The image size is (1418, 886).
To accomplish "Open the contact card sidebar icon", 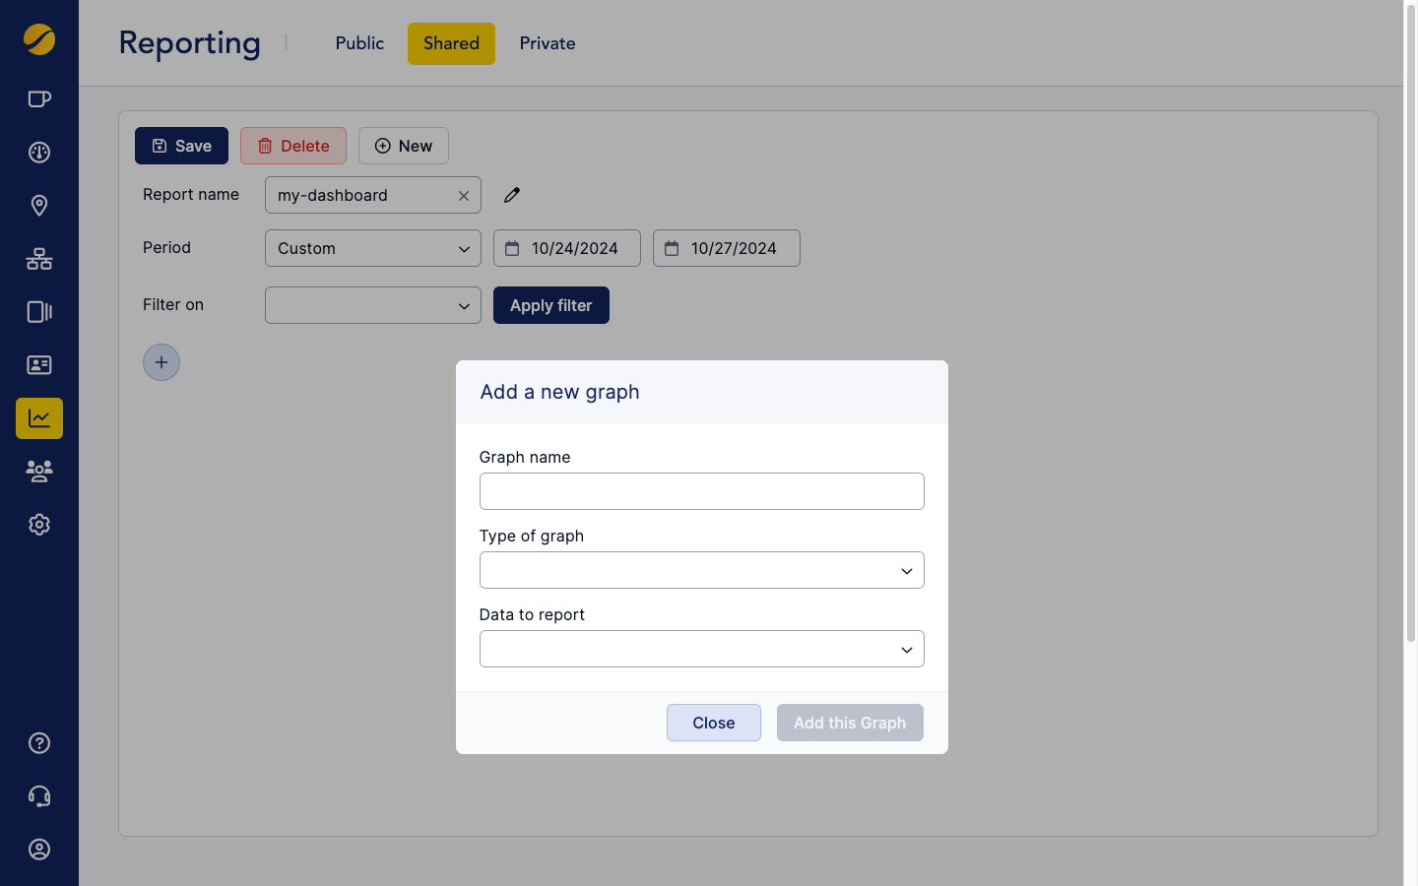I will point(39,364).
